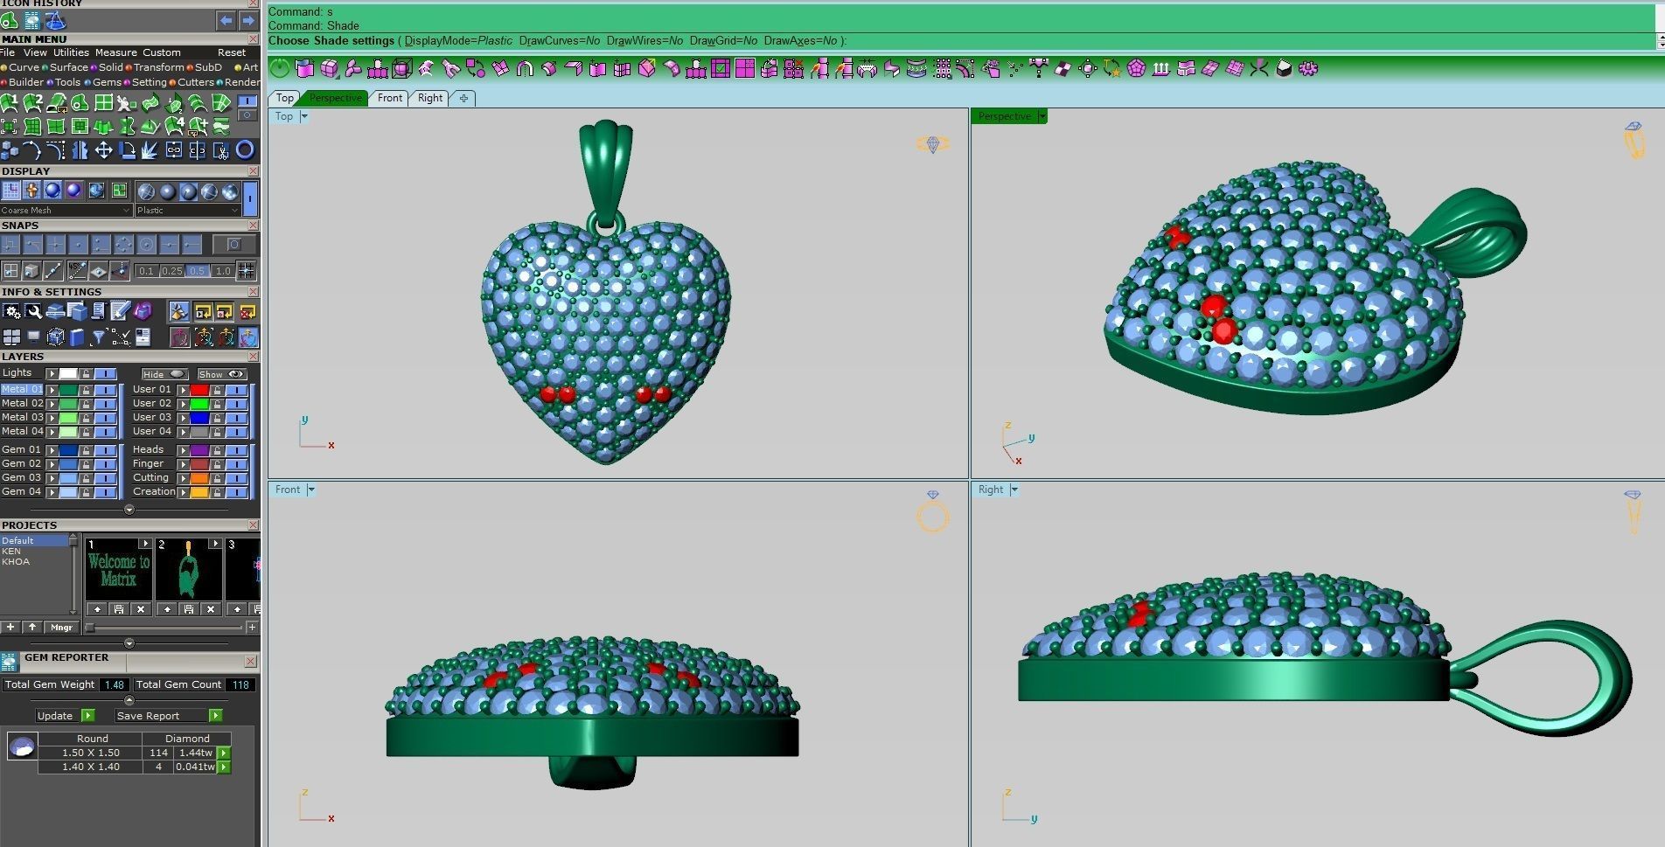
Task: Click the magenta arch tool in the top toolbar
Action: pyautogui.click(x=525, y=68)
